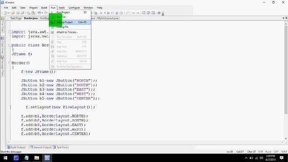
Task: Choose Attach to Process menu entry
Action: (x=70, y=32)
